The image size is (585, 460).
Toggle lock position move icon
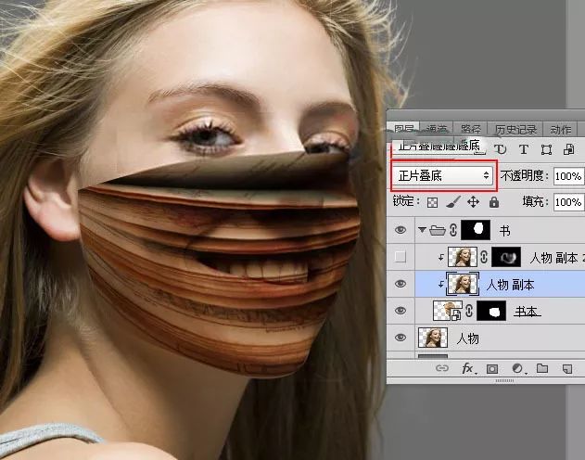click(x=473, y=202)
